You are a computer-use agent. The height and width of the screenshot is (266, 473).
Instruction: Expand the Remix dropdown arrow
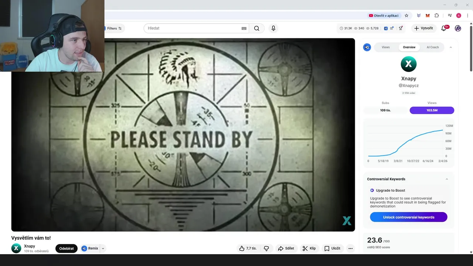(x=103, y=248)
